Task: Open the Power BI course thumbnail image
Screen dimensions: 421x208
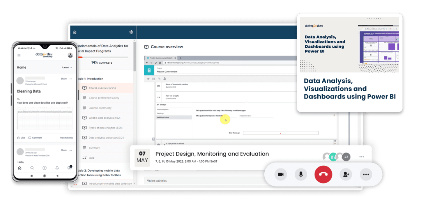Action: coord(349,45)
